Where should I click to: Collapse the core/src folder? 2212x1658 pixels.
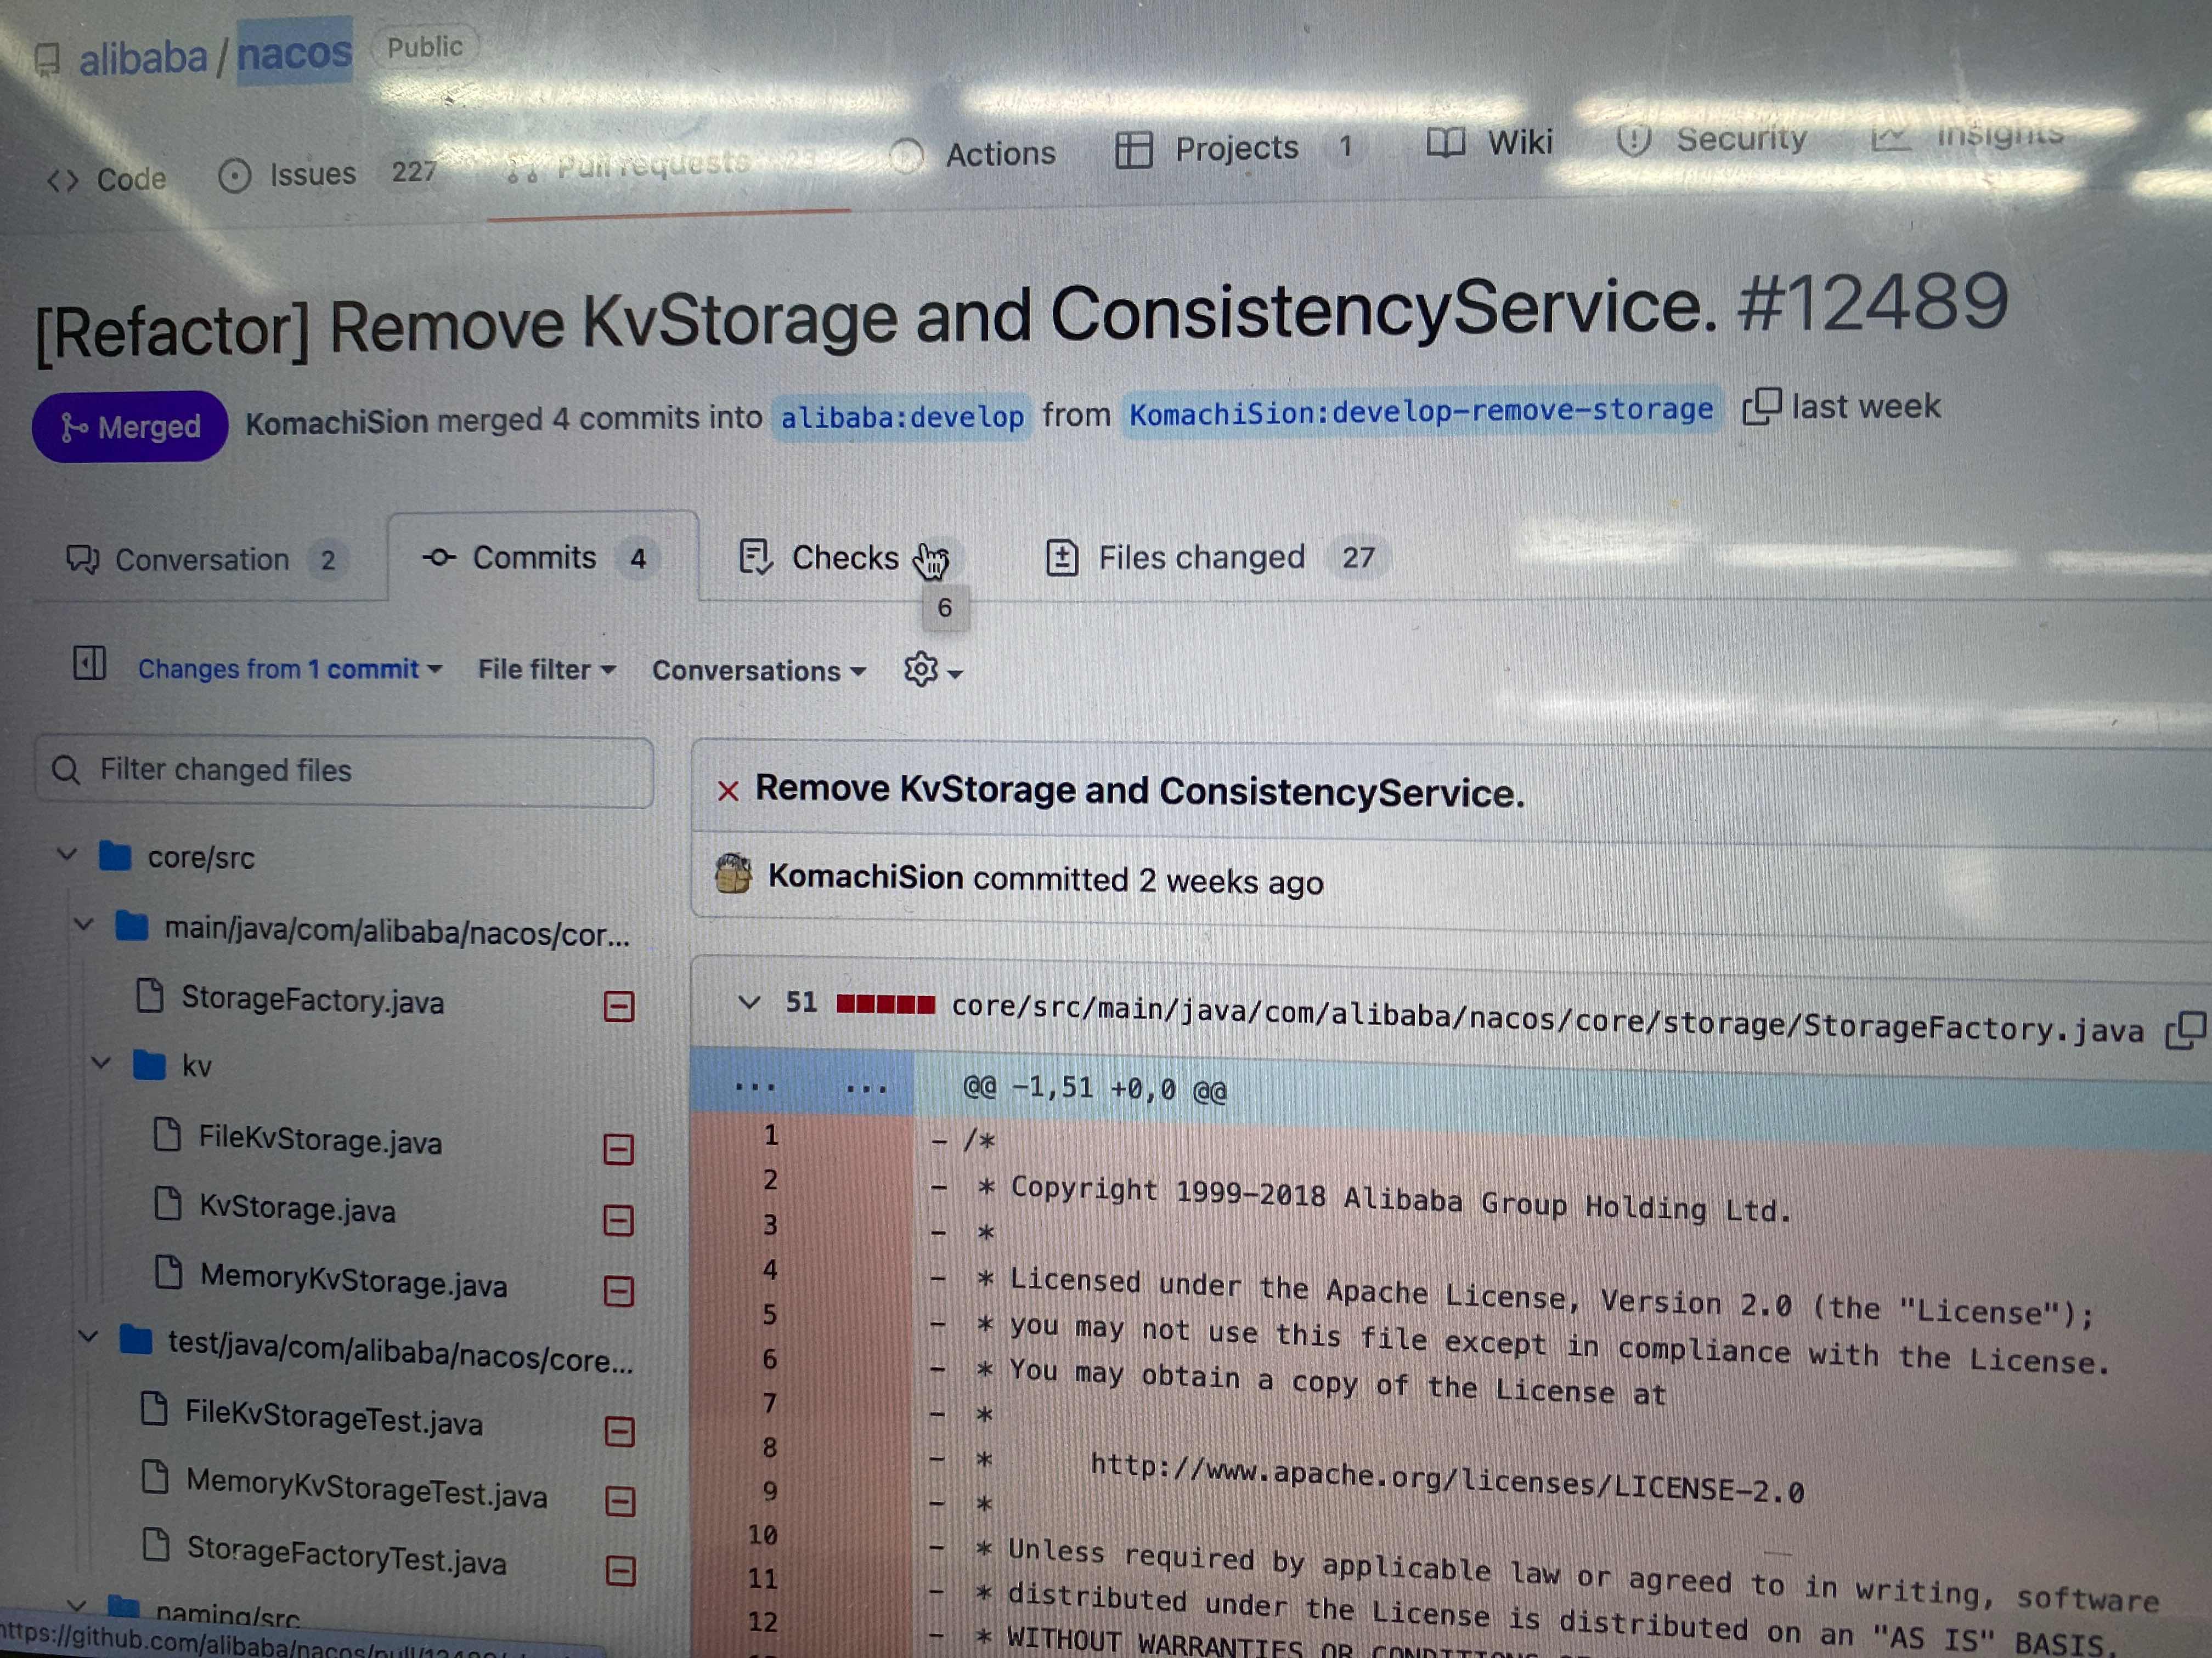[66, 855]
